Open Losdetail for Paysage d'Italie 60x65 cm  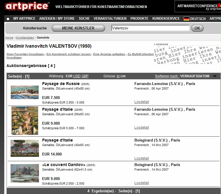[142, 128]
